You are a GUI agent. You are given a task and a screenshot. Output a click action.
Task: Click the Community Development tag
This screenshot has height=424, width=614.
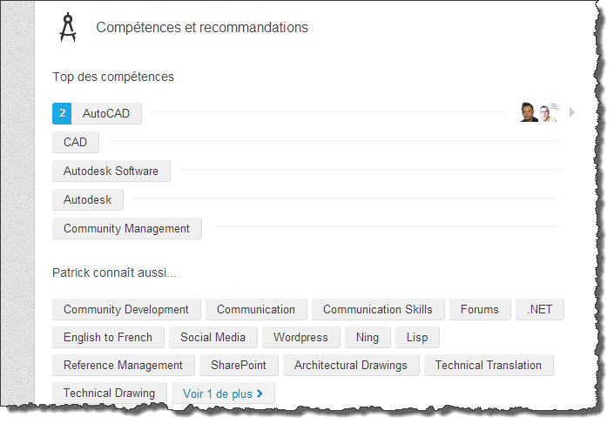click(126, 309)
